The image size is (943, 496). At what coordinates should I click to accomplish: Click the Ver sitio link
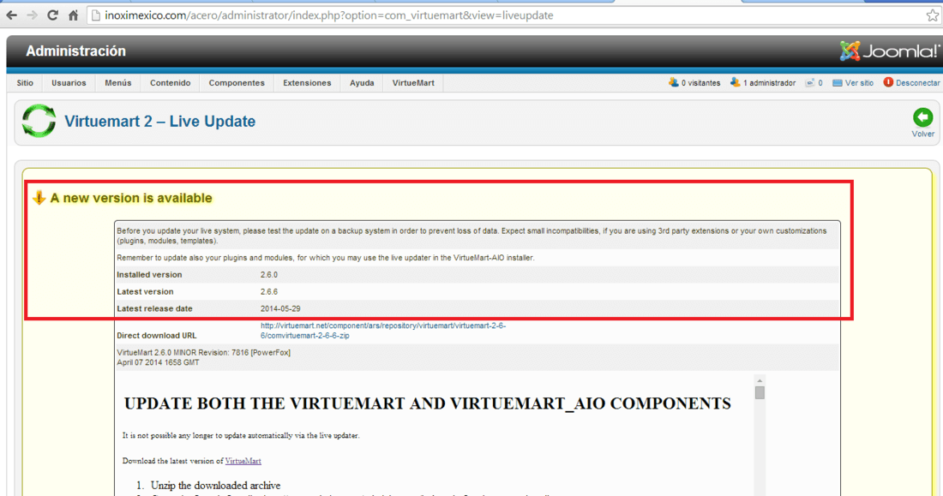[x=859, y=83]
